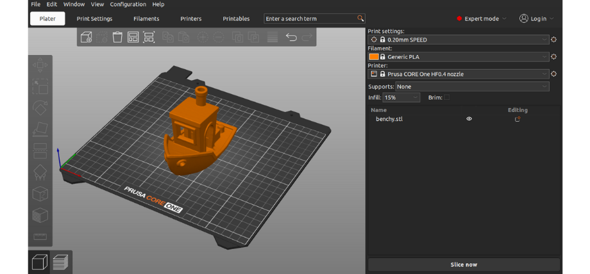The image size is (590, 274).
Task: Open the Printer preset dropdown
Action: pyautogui.click(x=459, y=74)
